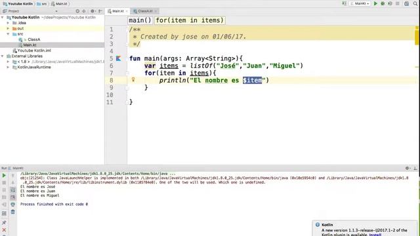
Task: Close the ClassA.kt editor tab
Action: coord(156,11)
